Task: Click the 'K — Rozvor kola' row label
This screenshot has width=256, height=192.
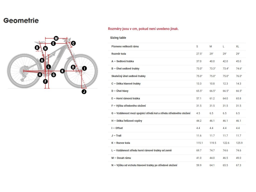Action: 121,143
